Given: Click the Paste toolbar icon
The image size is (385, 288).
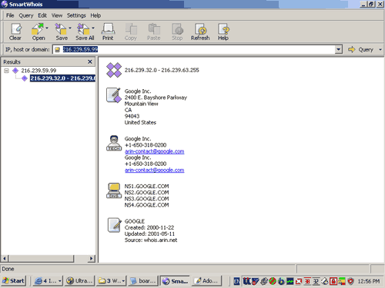Looking at the screenshot, I should (154, 32).
